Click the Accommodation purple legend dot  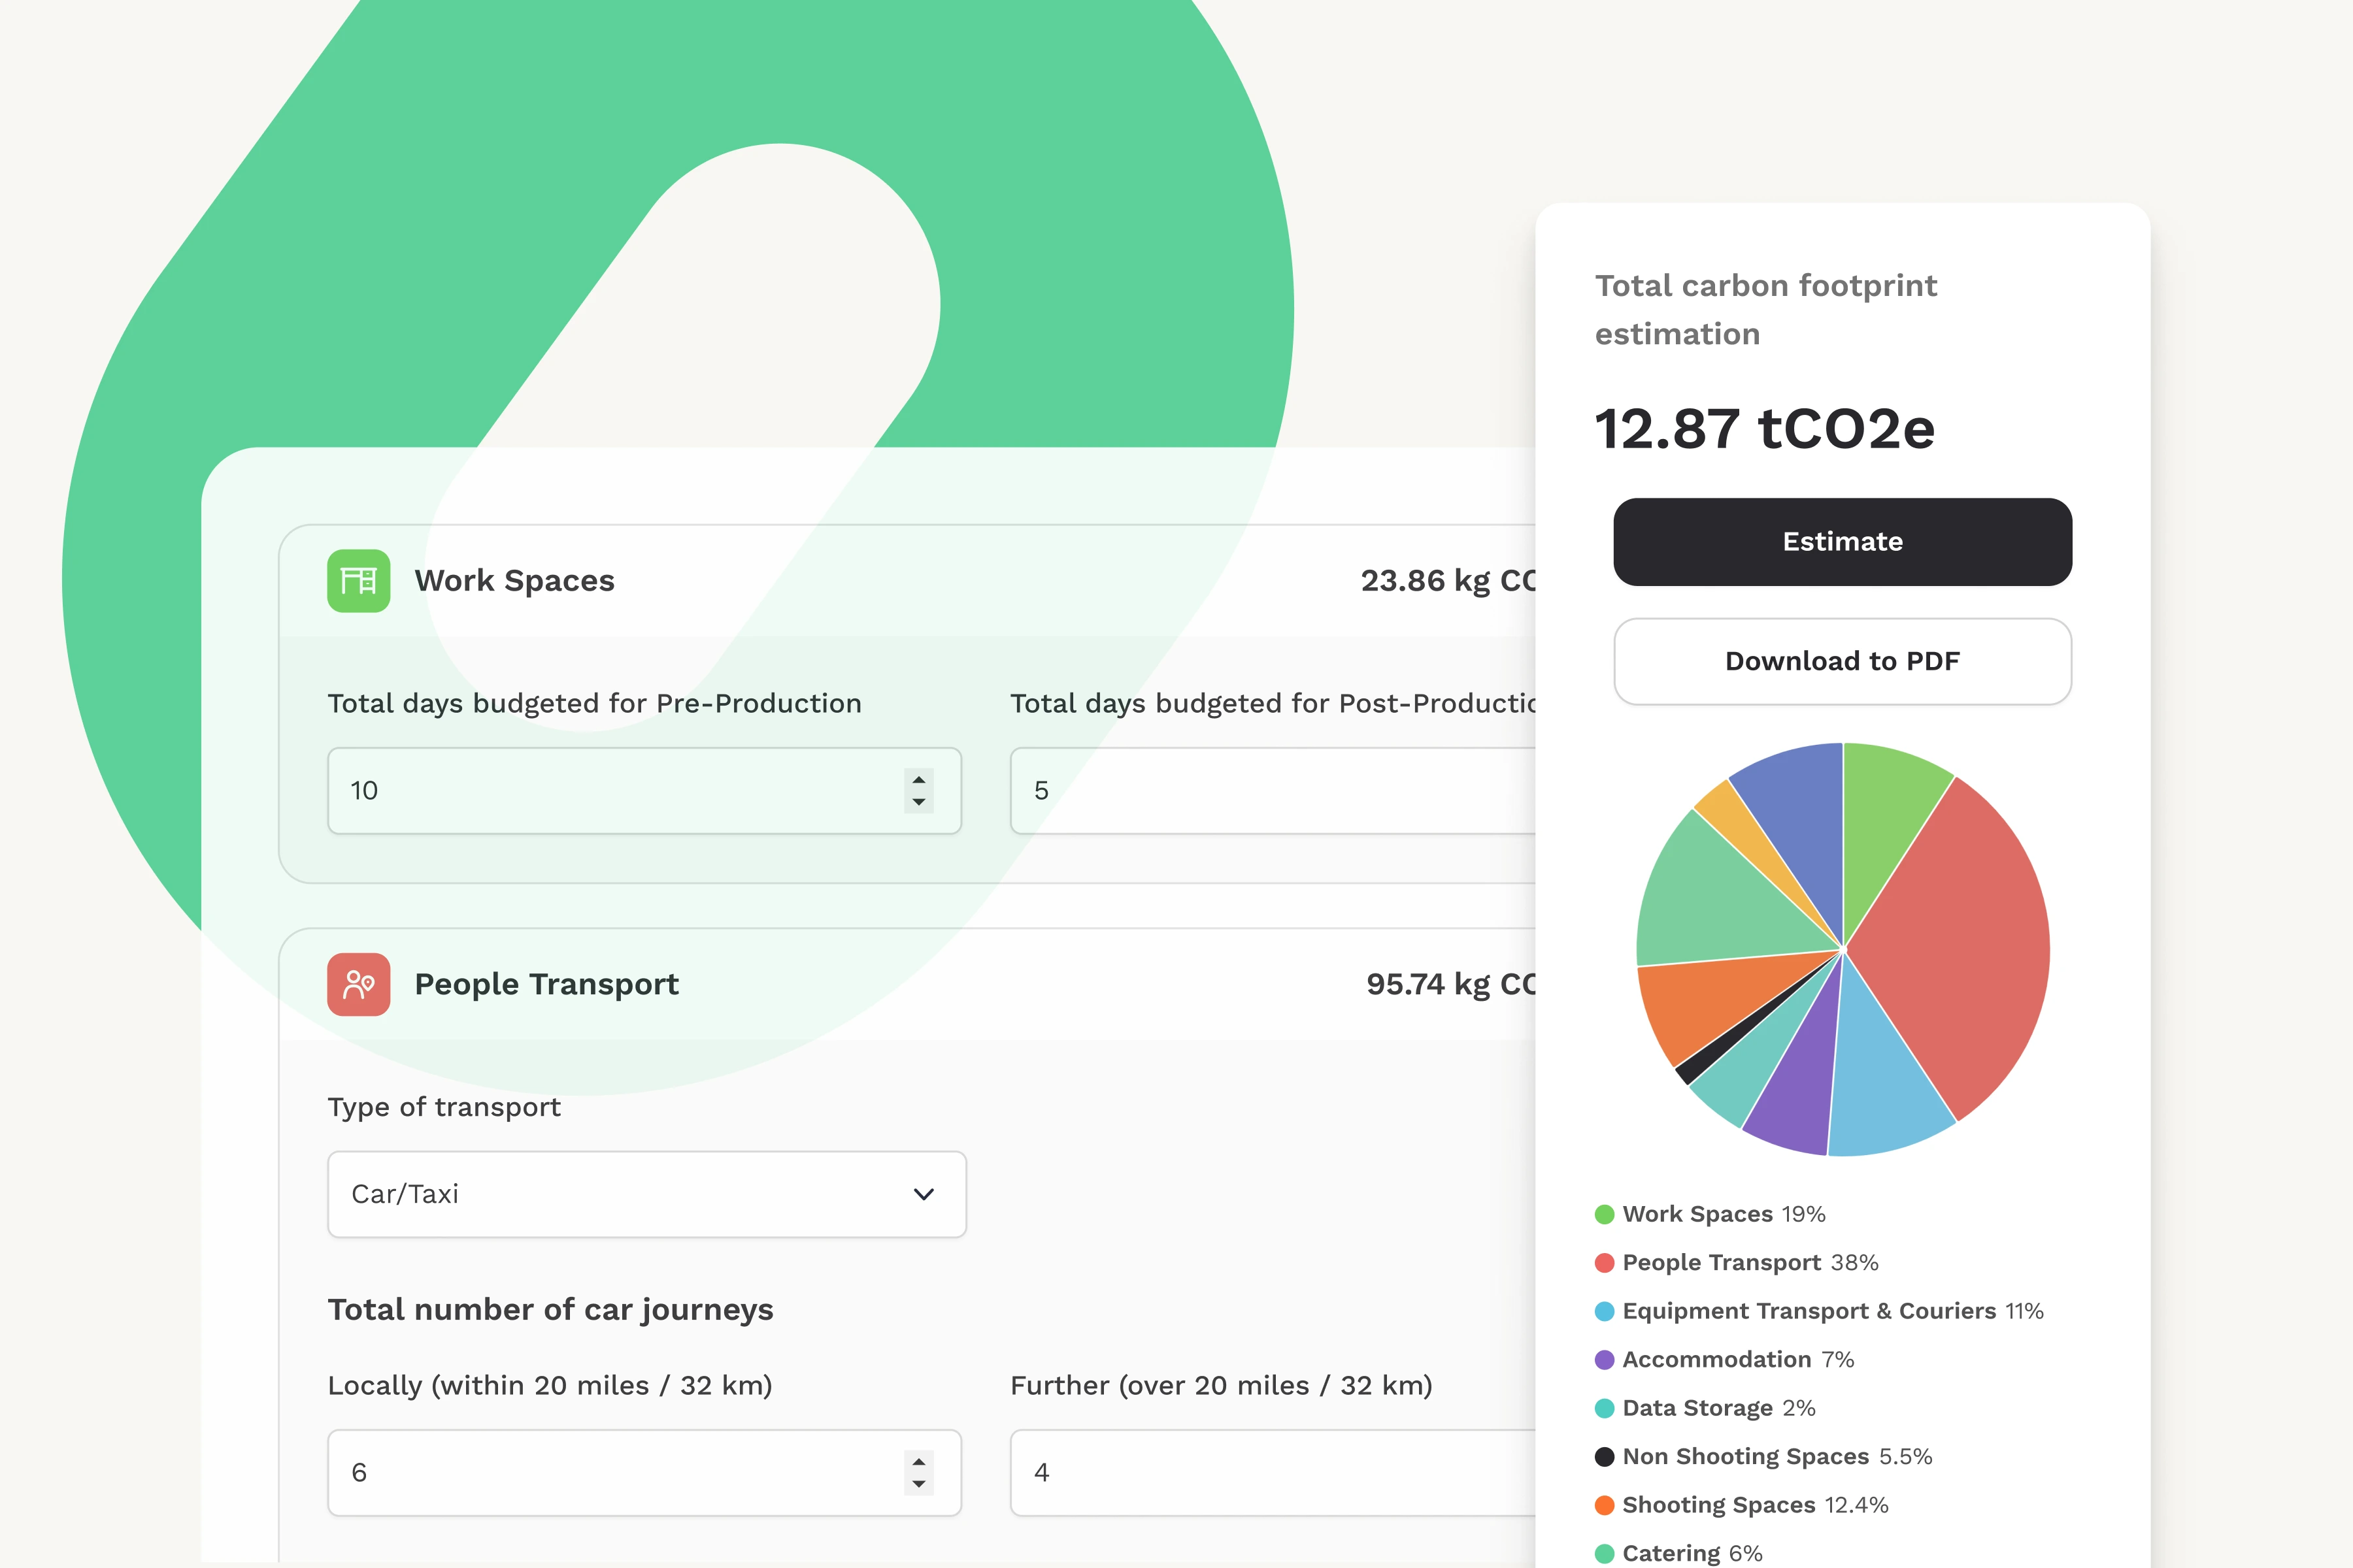1605,1360
